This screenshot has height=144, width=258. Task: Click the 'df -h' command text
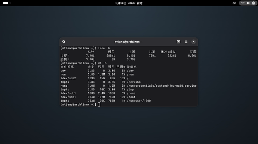tap(102, 63)
